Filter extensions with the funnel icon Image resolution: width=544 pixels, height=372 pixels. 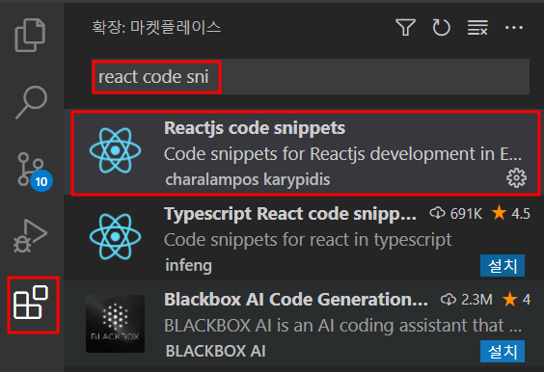[x=405, y=27]
